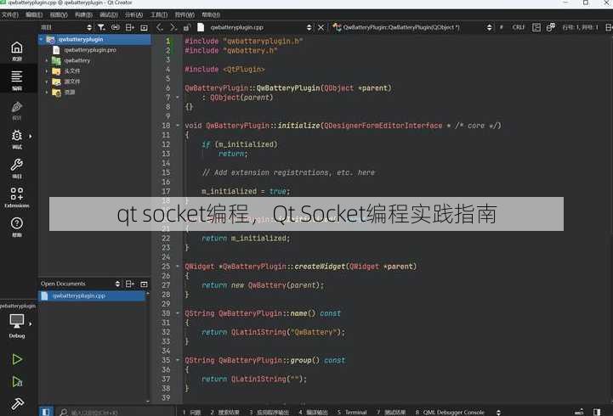The image size is (613, 416).
Task: Close the qwbatteryplugin.cpp document with X
Action: [x=321, y=27]
